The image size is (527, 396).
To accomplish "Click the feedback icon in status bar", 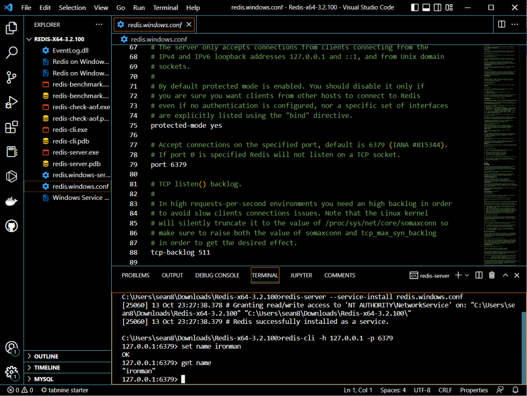I will point(500,390).
